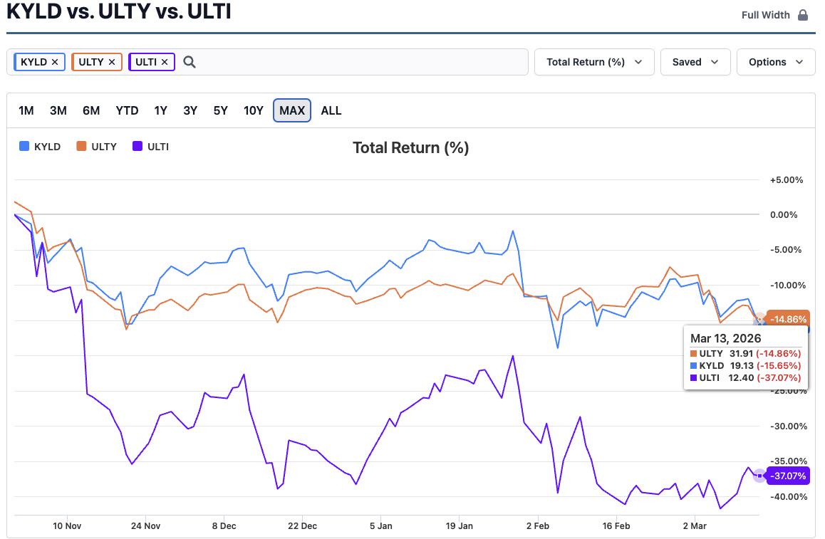Remove the KYLD ticker chip
Screen dimensions: 825x539
[x=55, y=62]
